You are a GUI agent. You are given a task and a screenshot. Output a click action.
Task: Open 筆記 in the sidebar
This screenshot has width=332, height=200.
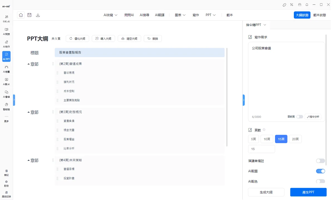6,173
